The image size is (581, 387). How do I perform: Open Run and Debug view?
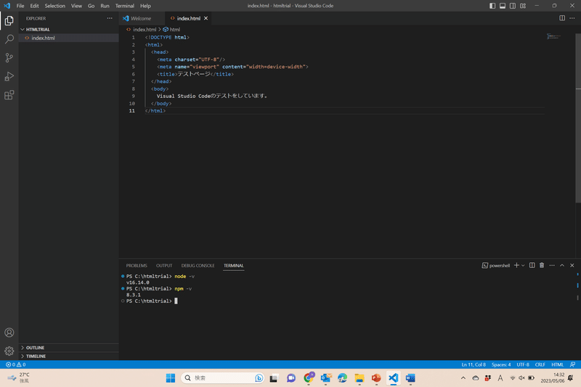[x=9, y=76]
